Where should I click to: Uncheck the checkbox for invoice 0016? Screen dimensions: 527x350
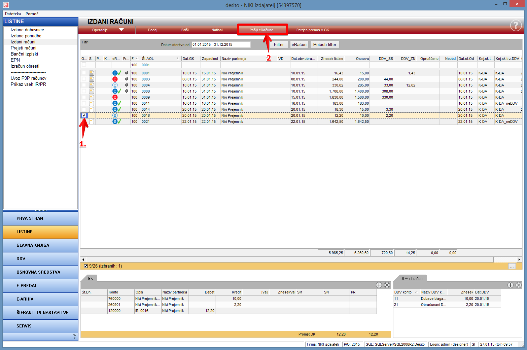[84, 115]
